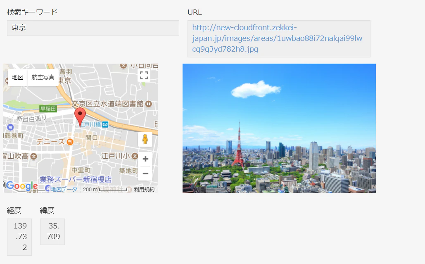Click the 築地町 label on the map
Image resolution: width=425 pixels, height=264 pixels.
[128, 171]
